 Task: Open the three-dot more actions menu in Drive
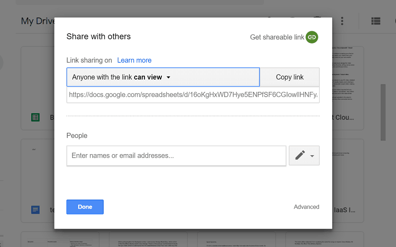click(342, 21)
